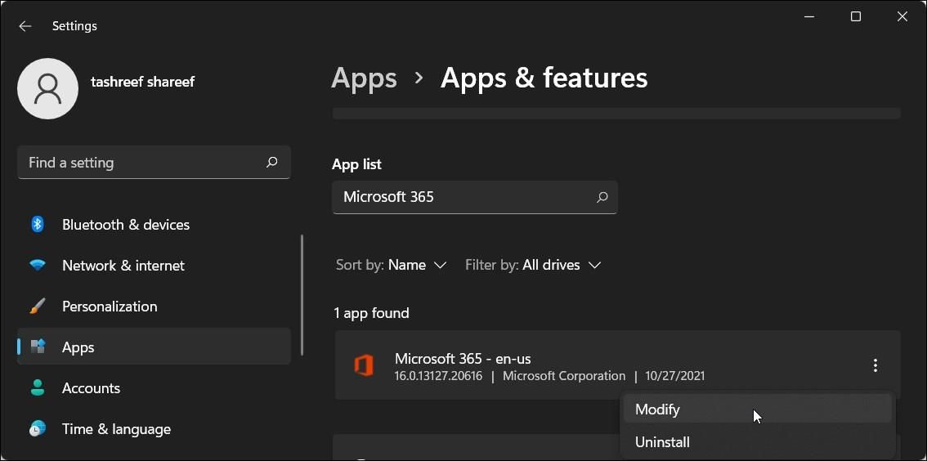Maximize the Settings window
Image resolution: width=927 pixels, height=461 pixels.
point(855,16)
